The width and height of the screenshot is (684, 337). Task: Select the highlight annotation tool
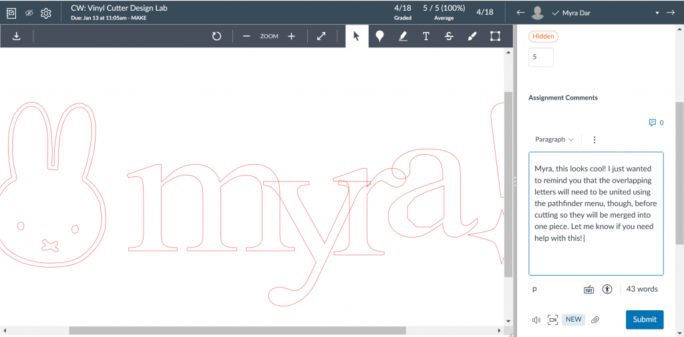click(x=403, y=36)
